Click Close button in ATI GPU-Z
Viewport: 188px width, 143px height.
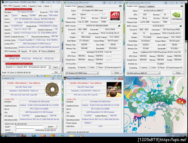click(x=117, y=73)
